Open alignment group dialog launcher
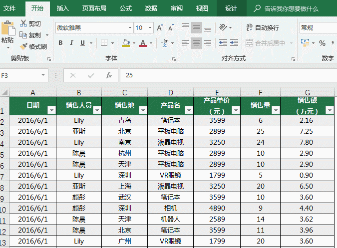 (x=293, y=59)
